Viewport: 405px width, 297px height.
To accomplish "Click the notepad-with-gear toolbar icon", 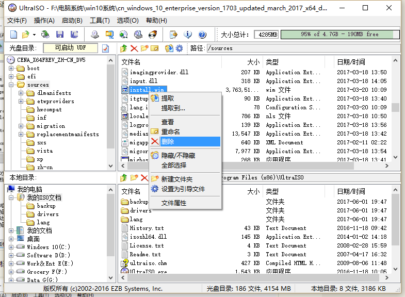I will 173,35.
